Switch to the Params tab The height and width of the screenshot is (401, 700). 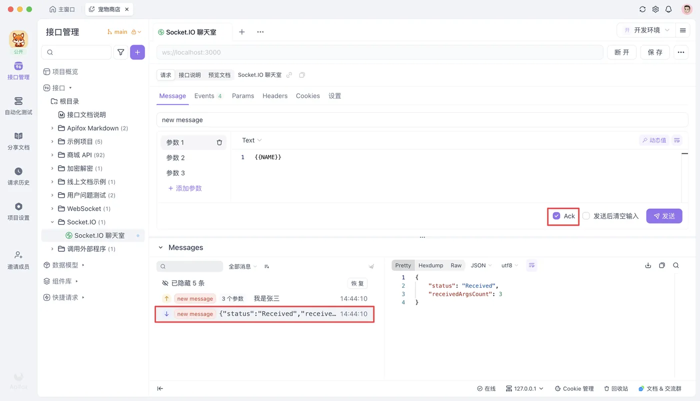(x=243, y=96)
